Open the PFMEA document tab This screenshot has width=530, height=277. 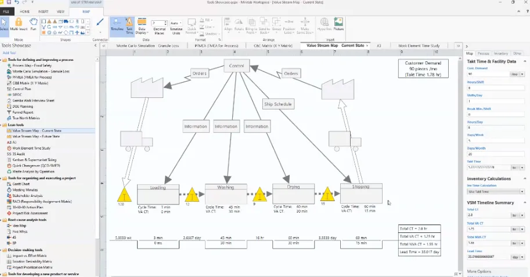217,46
